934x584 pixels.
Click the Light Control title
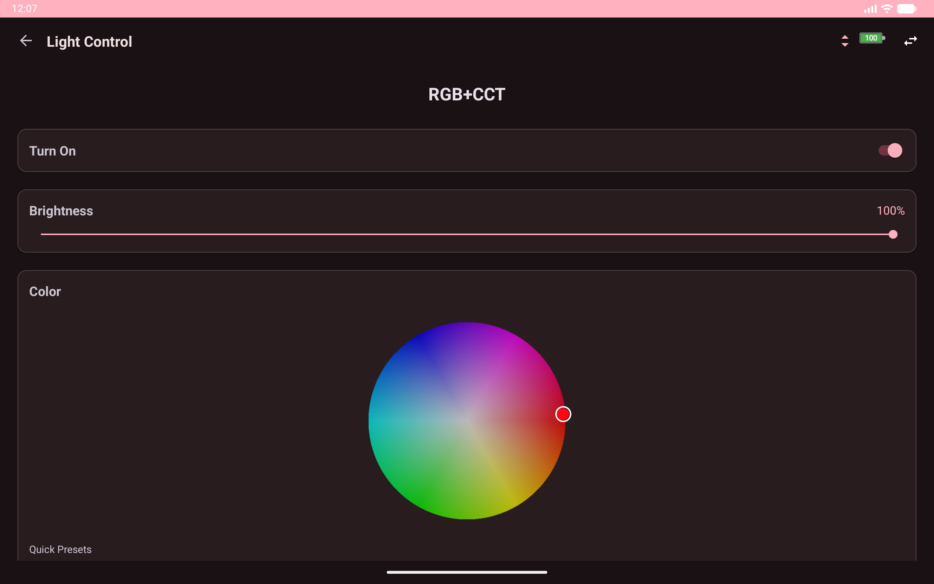tap(89, 41)
